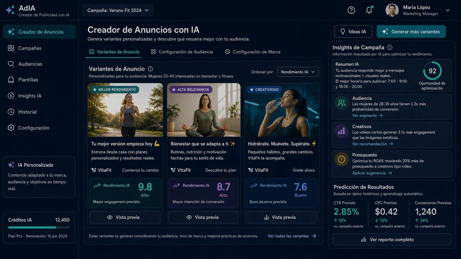Click the woman drinking water thumbnail
The image size is (461, 259).
coord(282,110)
